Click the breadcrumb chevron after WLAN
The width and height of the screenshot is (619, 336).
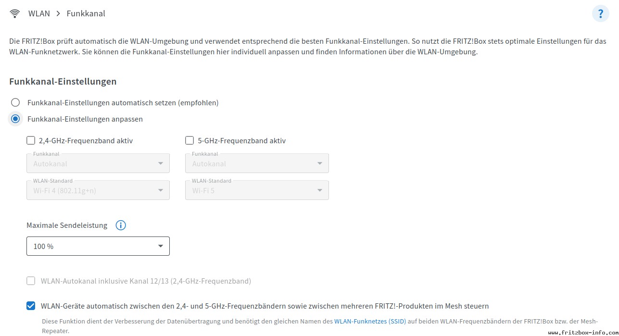tap(58, 13)
